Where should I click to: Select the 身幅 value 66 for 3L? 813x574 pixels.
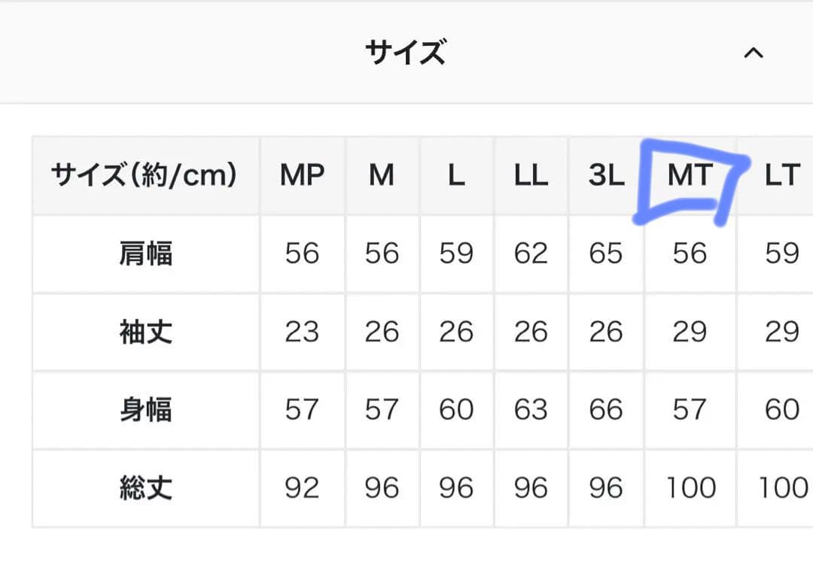tap(606, 410)
